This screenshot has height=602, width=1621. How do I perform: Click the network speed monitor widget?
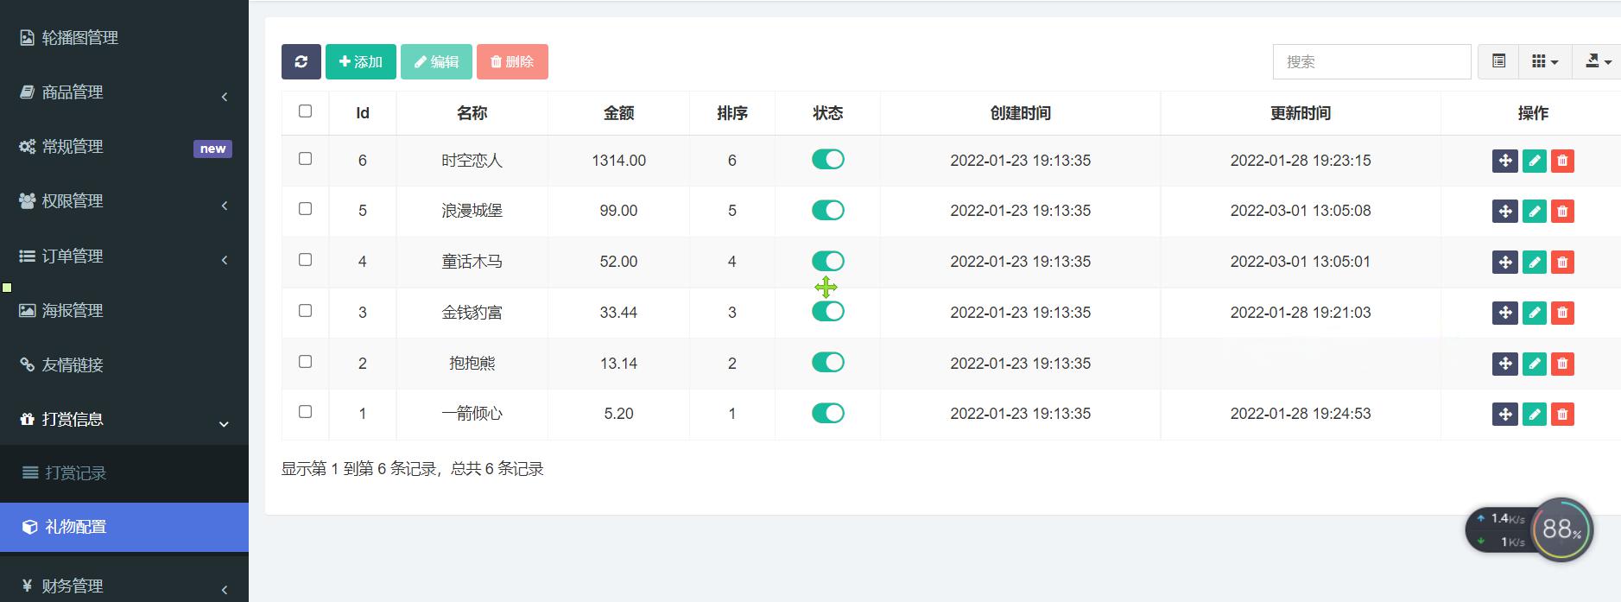(x=1529, y=529)
